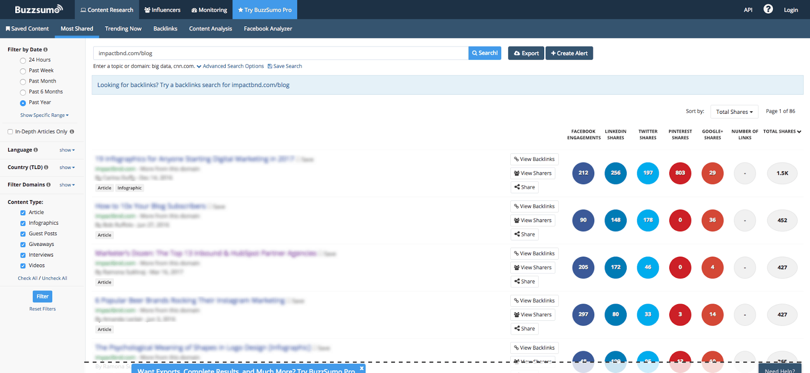Click the Facebook engagements bubble showing 212
The height and width of the screenshot is (373, 810).
[x=583, y=173]
